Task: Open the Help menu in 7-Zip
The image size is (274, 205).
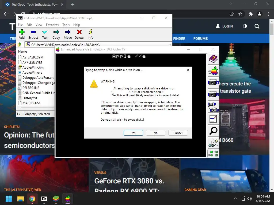Action: click(x=77, y=25)
